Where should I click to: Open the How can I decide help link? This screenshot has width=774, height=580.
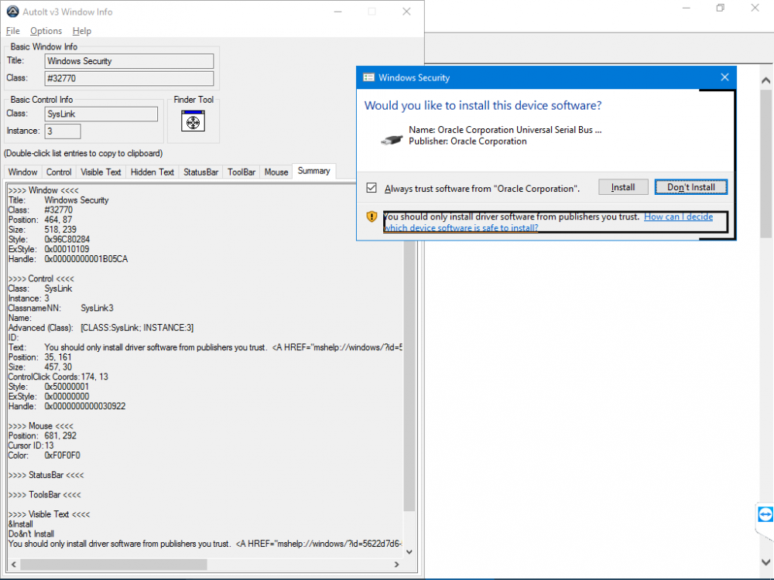[x=678, y=217]
